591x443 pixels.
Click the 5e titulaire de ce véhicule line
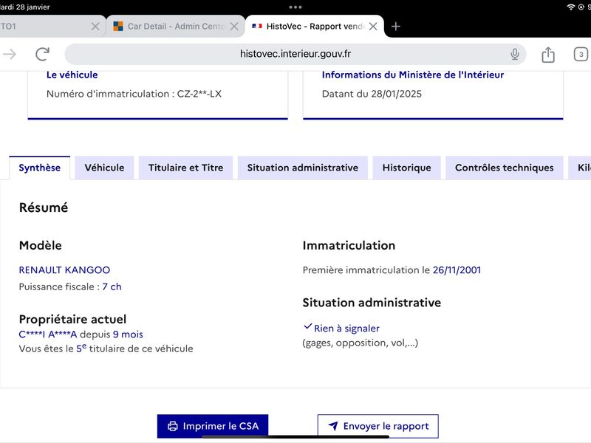click(106, 348)
